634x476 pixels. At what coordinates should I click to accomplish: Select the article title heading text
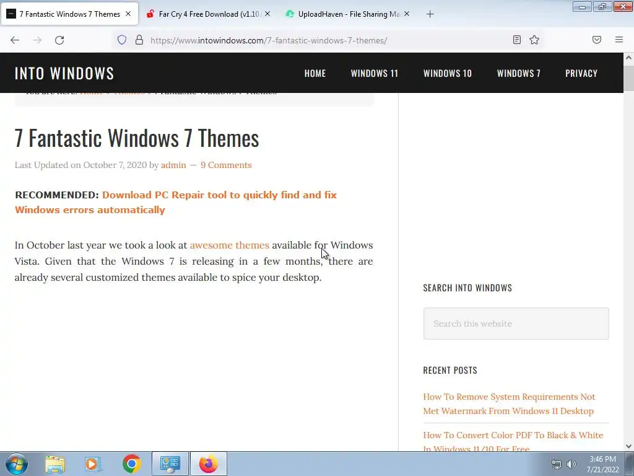pos(137,138)
